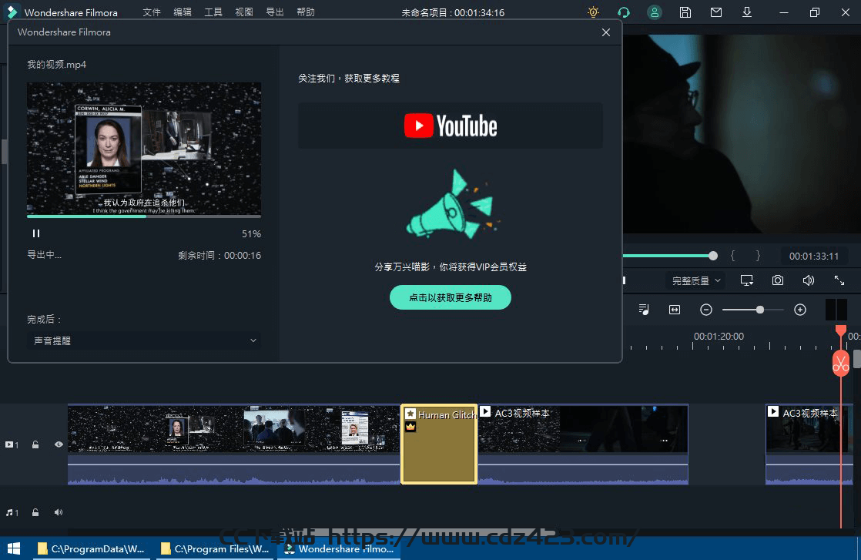Click the YouTube banner
This screenshot has height=560, width=861.
tap(451, 126)
